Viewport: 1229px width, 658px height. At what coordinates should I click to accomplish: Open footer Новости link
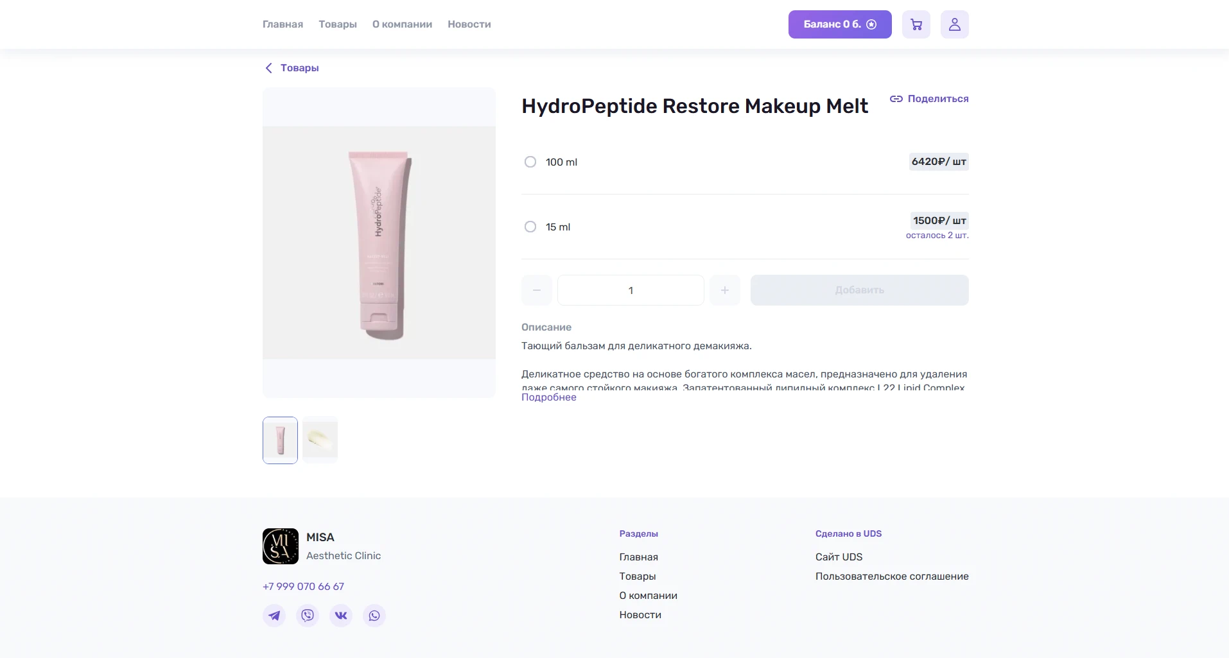tap(640, 615)
